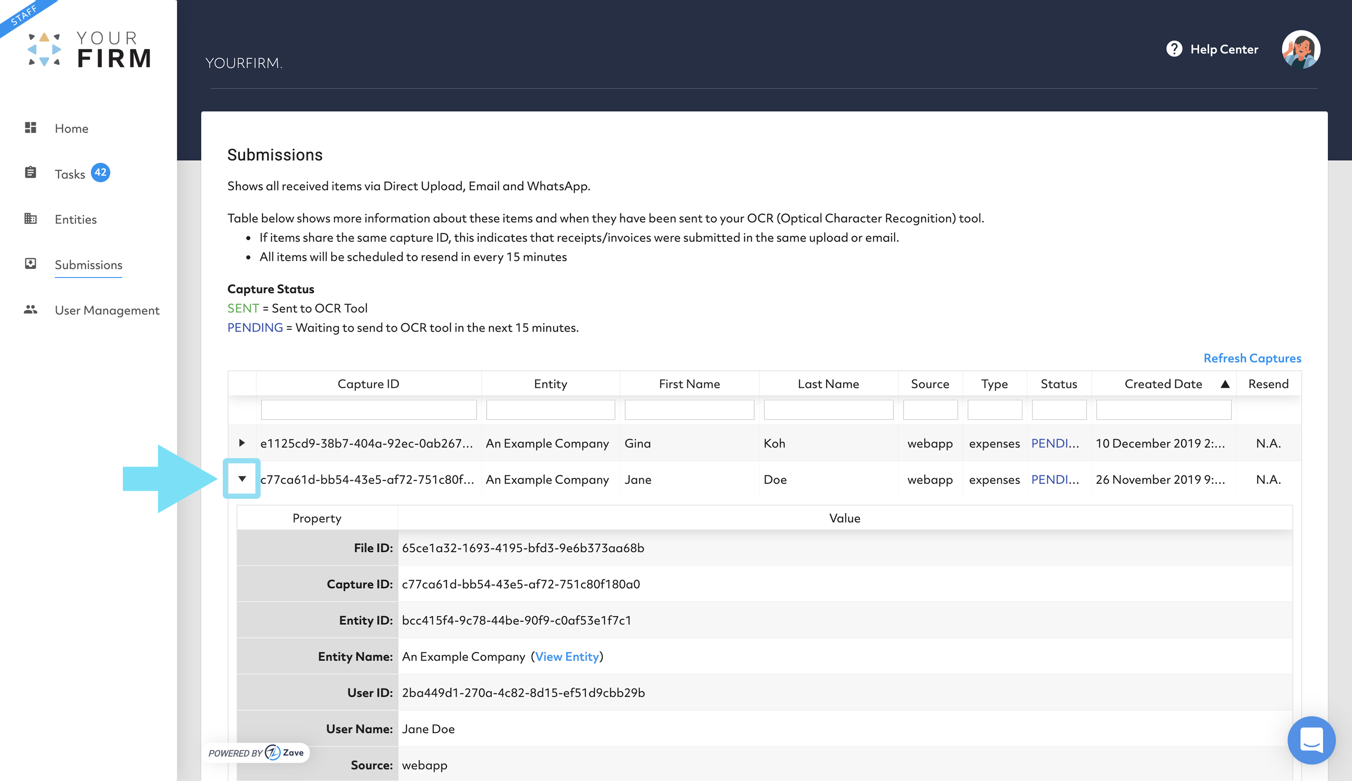The height and width of the screenshot is (781, 1352).
Task: Open the user avatar profile picture
Action: click(x=1300, y=49)
